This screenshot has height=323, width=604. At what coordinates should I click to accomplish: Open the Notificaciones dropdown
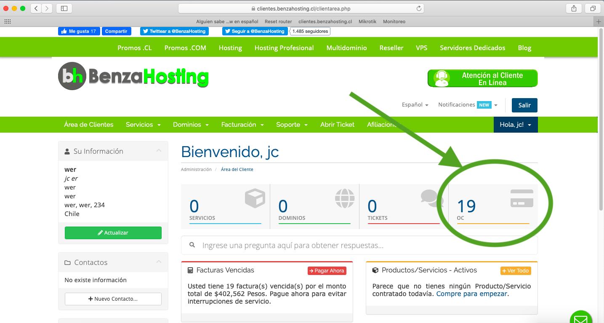click(x=468, y=105)
